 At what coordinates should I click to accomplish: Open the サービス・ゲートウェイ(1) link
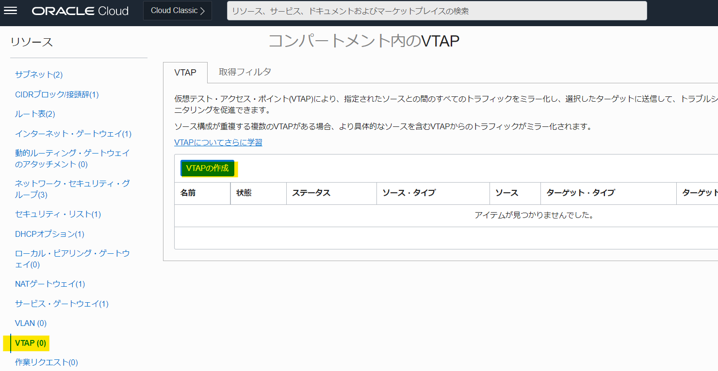(x=62, y=304)
